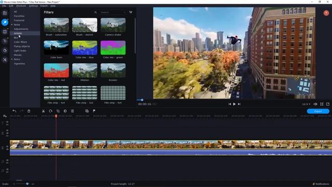
Task: Select the Brush - sketch filter thumbnail
Action: (85, 25)
